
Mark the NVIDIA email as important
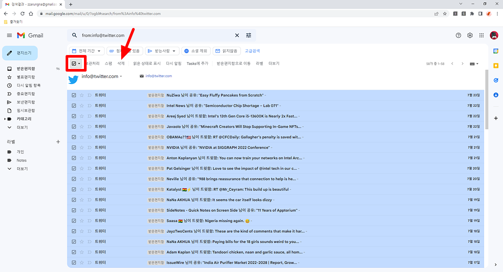90,148
